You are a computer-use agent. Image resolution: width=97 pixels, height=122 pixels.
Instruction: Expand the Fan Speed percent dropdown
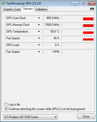pyautogui.click(x=23, y=38)
